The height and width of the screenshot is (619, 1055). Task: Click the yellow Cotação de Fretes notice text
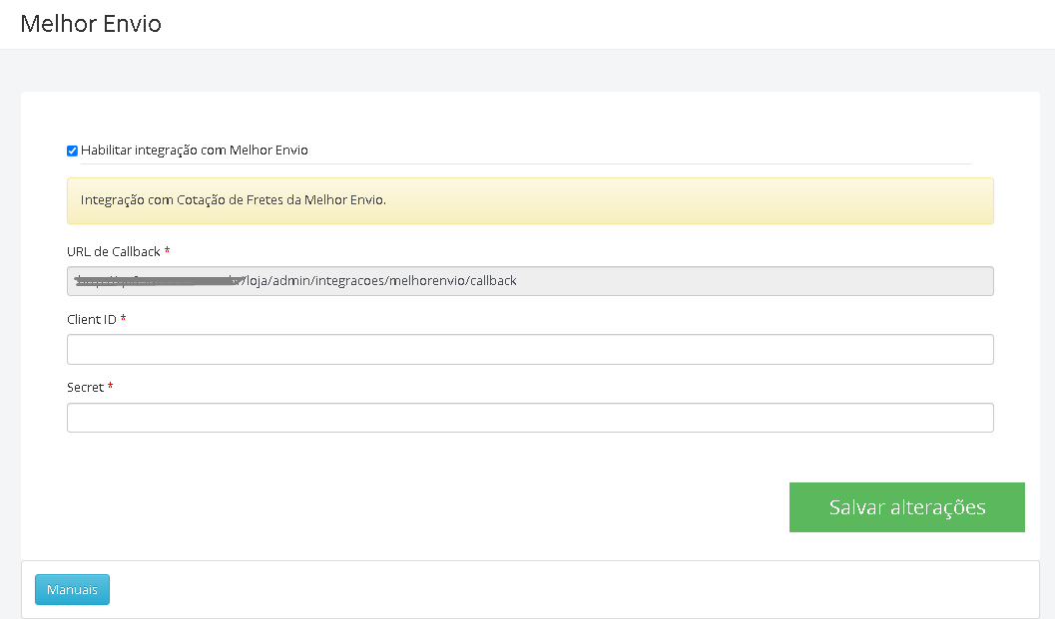pos(234,200)
